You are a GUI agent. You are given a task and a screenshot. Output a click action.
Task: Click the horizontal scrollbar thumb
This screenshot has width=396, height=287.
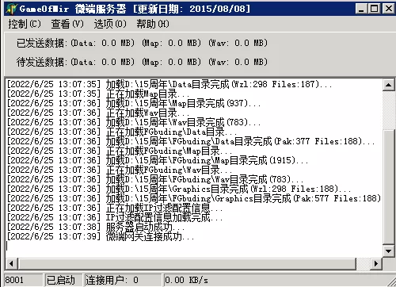click(x=187, y=263)
